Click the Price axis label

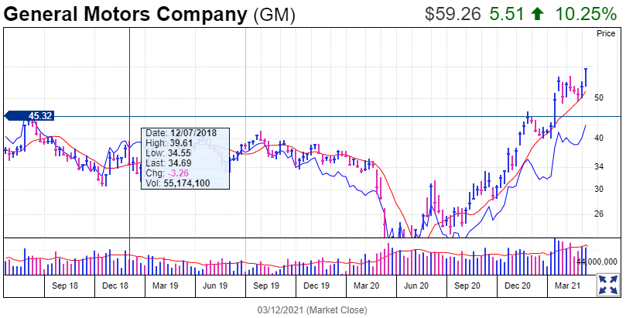pyautogui.click(x=606, y=33)
